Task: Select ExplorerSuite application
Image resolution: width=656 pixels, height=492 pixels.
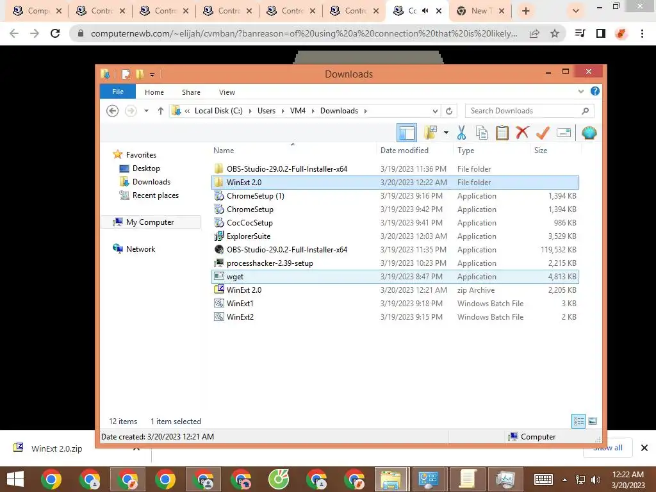Action: coord(395,236)
